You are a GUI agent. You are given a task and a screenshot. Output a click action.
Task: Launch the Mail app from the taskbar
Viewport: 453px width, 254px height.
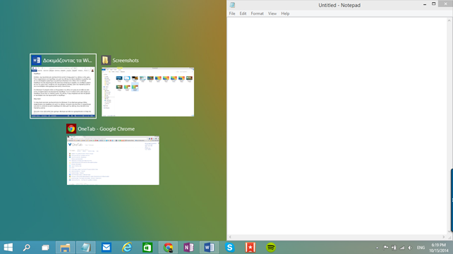[107, 248]
